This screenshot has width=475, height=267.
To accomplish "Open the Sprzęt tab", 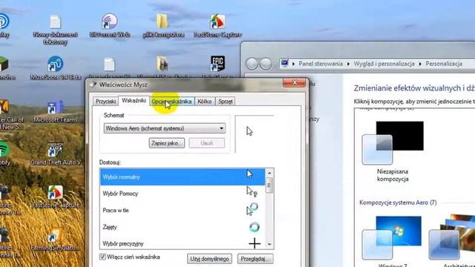I will 226,102.
